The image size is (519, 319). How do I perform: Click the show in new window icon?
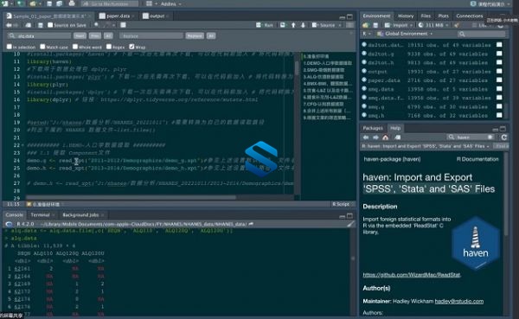click(29, 25)
